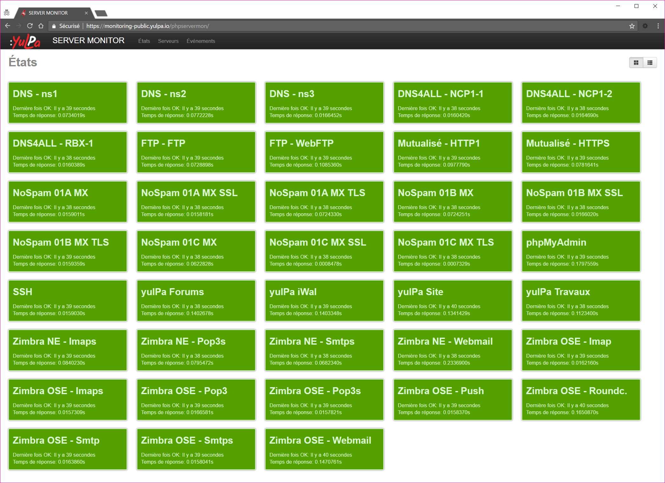Select NoSpam 01C MX SSL card

pyautogui.click(x=324, y=251)
